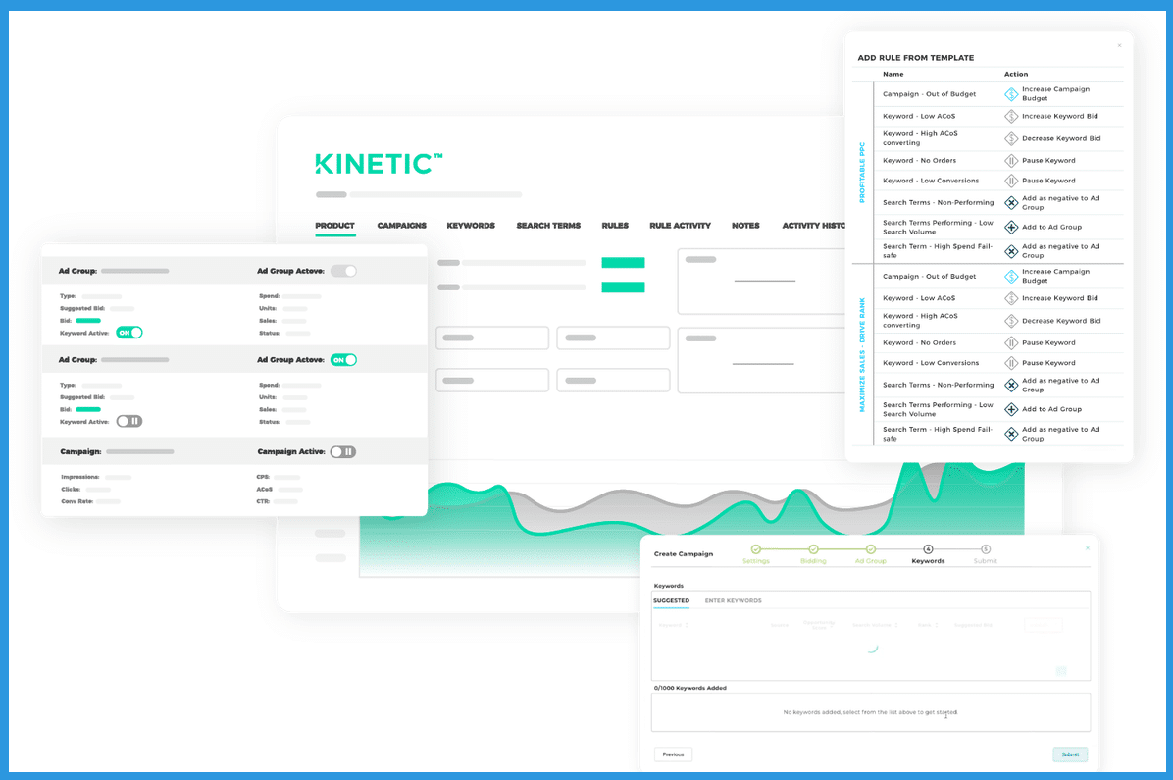
Task: Close the Add Rule From Template panel
Action: pyautogui.click(x=1119, y=46)
